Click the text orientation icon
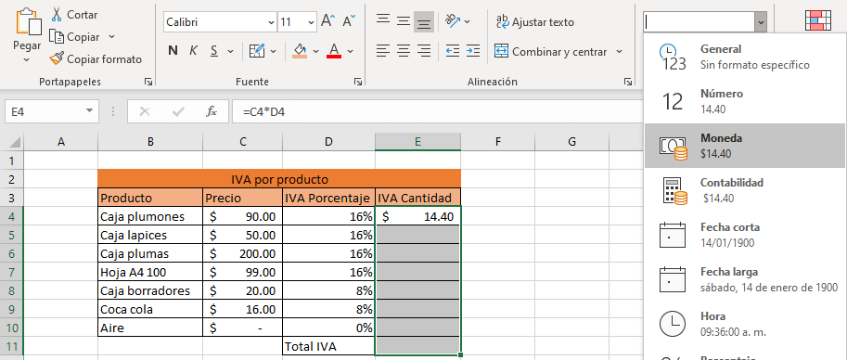The width and height of the screenshot is (847, 360). (452, 21)
